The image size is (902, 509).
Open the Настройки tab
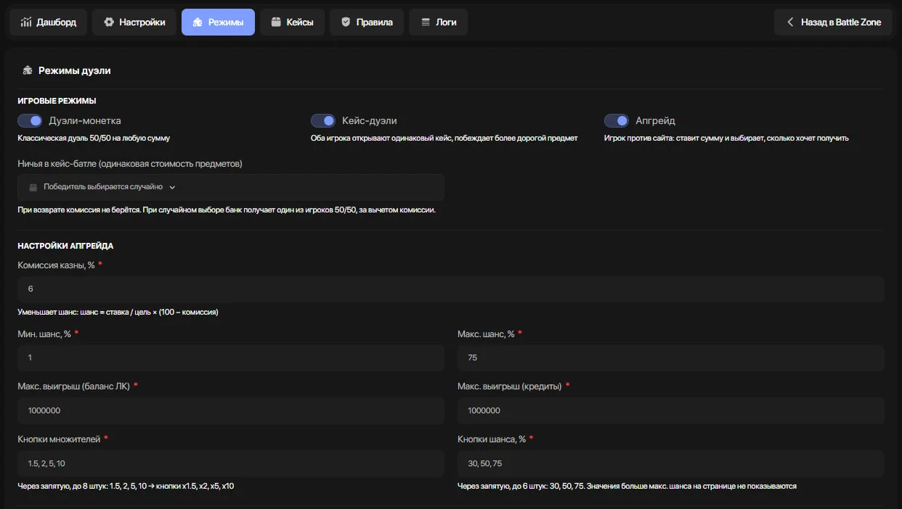point(134,22)
